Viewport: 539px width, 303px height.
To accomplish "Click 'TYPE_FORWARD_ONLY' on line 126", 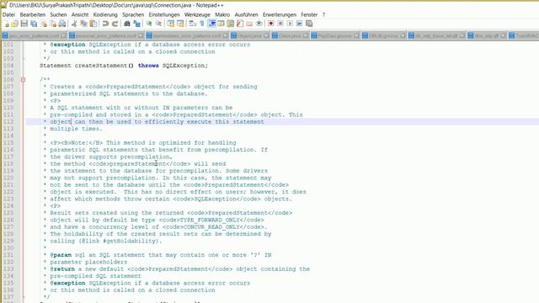I will [x=210, y=221].
